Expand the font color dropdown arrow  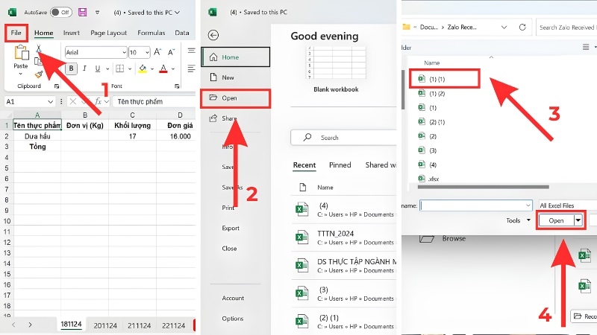173,68
